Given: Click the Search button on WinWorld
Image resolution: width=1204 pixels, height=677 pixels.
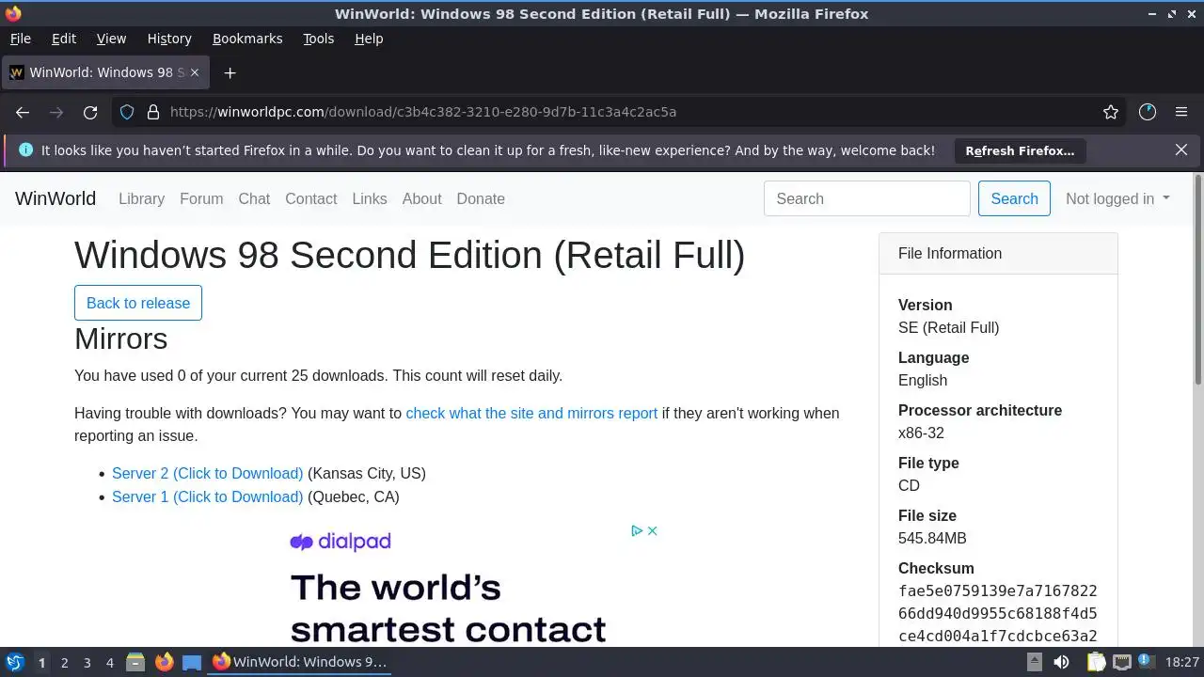Looking at the screenshot, I should 1014,198.
